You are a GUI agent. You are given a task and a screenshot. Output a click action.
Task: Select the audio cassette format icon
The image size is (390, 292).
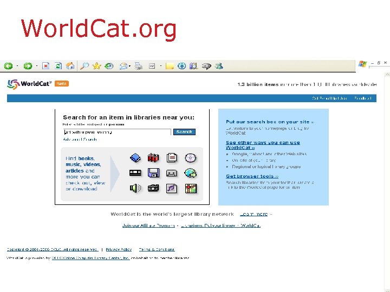tap(172, 173)
